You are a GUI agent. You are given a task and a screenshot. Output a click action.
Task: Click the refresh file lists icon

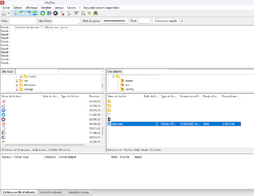[x=42, y=13]
